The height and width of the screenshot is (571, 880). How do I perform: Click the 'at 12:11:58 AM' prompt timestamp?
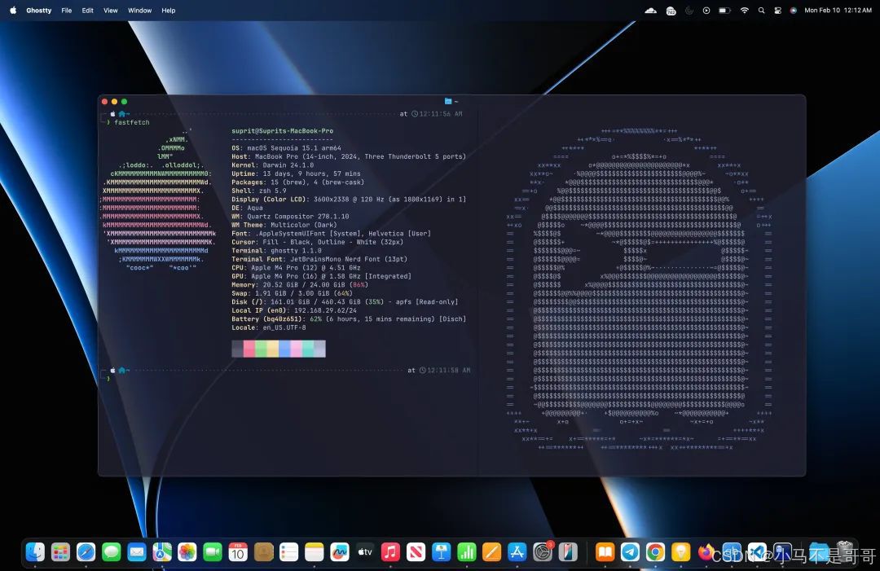coord(439,370)
